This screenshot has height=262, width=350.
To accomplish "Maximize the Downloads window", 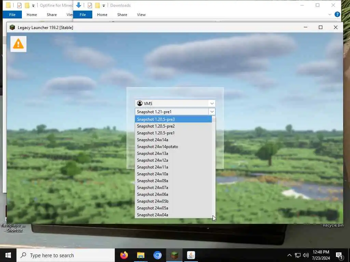I will pos(318,5).
